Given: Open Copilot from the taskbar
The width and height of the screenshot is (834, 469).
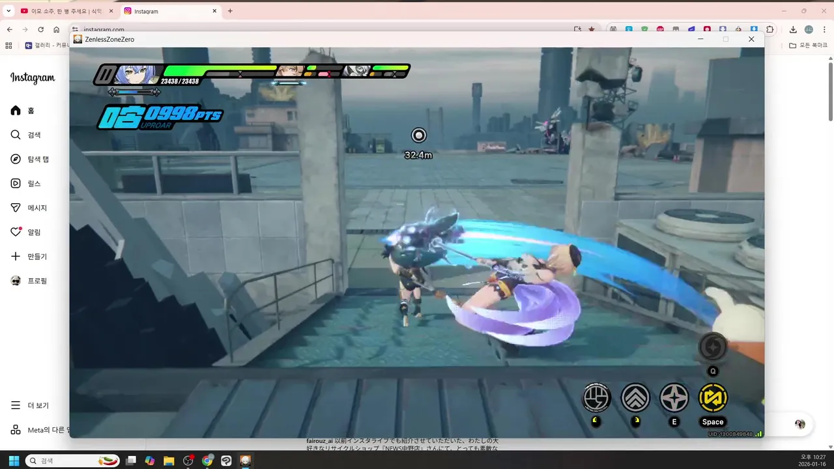Looking at the screenshot, I should pos(150,461).
